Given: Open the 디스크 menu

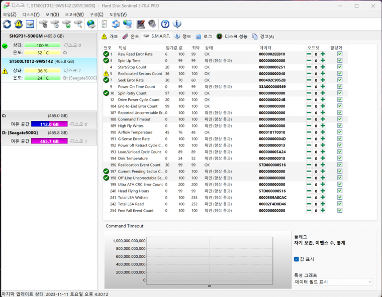Looking at the screenshot, I should click(x=31, y=15).
